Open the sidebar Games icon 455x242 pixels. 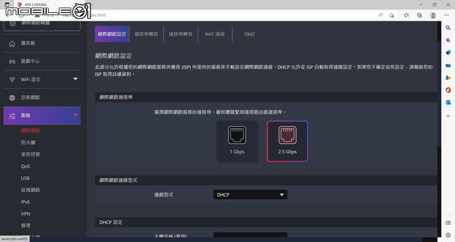[x=448, y=78]
